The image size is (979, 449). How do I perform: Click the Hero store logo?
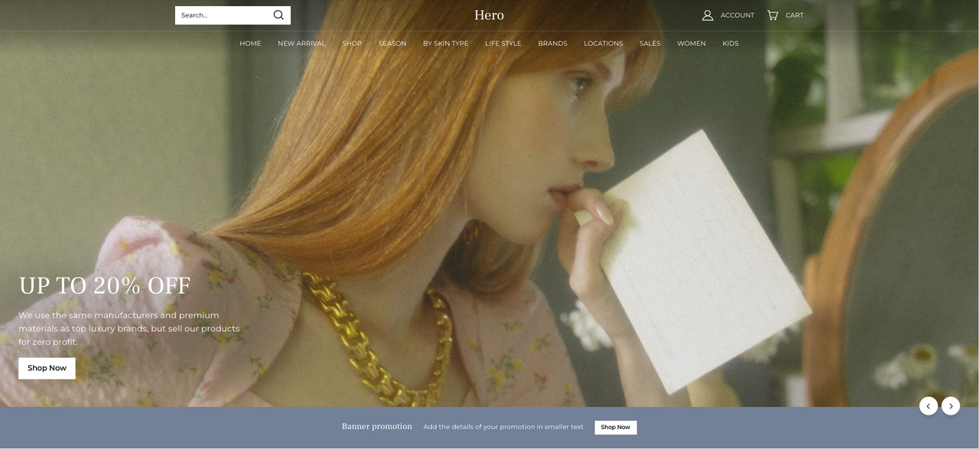tap(489, 15)
